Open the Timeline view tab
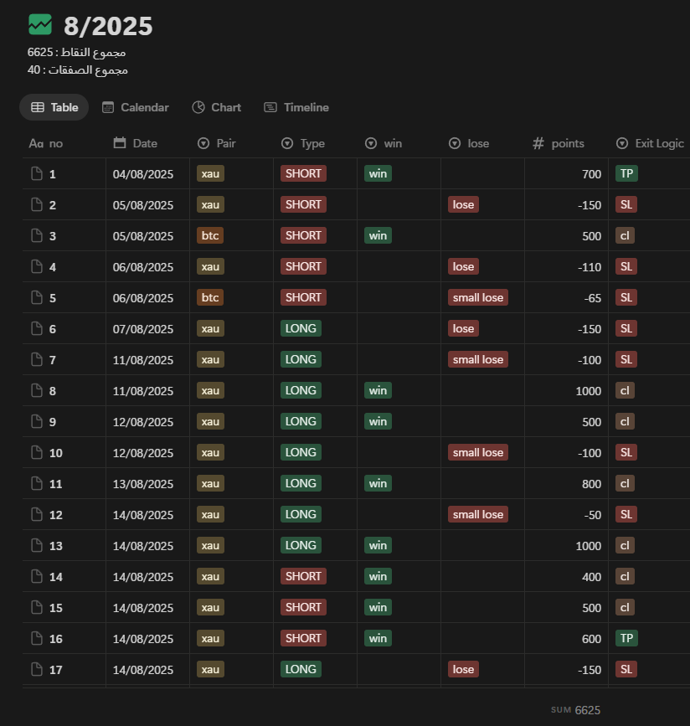 click(296, 107)
